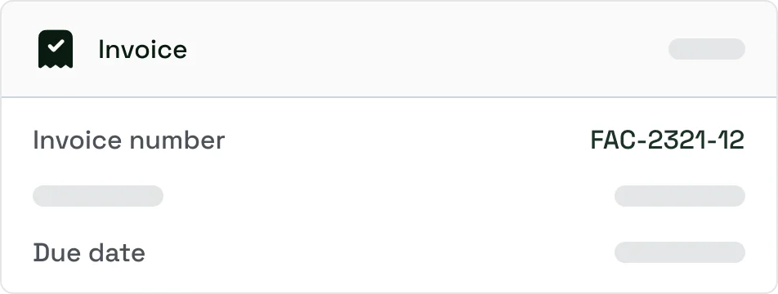This screenshot has height=294, width=778.
Task: Click the Invoice number label
Action: pyautogui.click(x=128, y=140)
